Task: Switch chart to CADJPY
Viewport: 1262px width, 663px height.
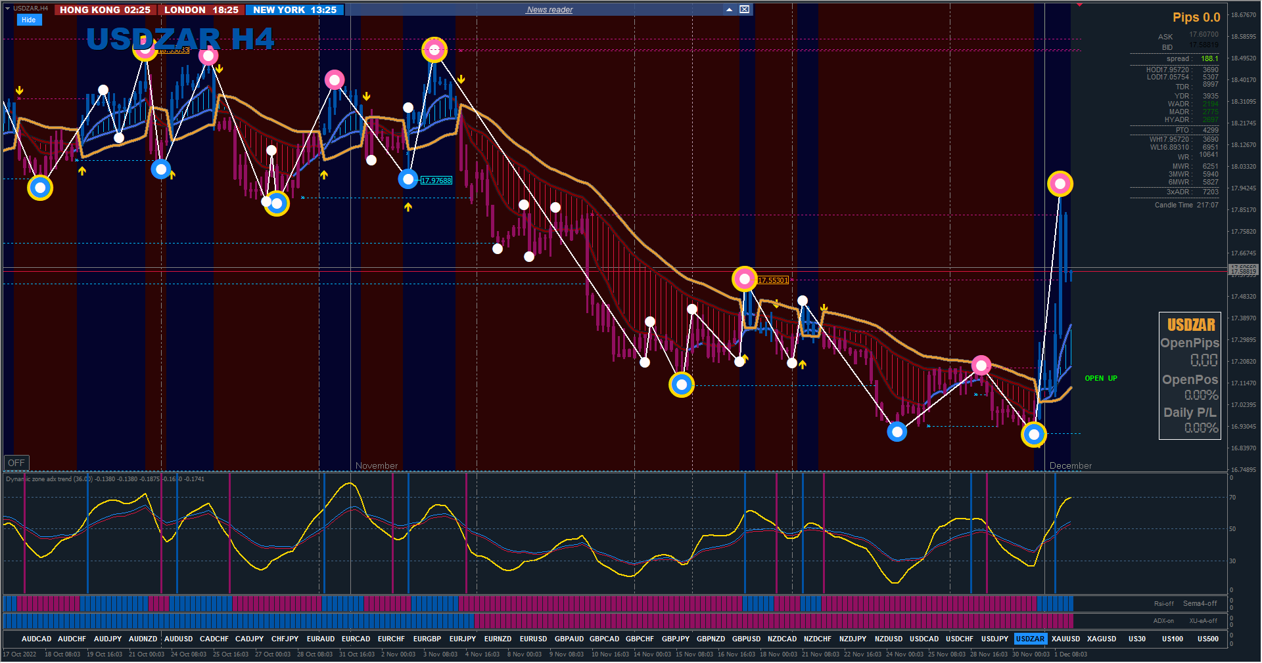Action: 249,639
